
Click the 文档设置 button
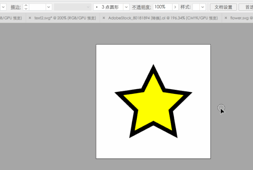point(223,7)
